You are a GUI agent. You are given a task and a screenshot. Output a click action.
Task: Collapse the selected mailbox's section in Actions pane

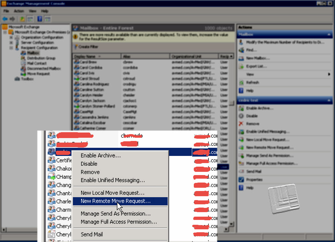click(329, 100)
